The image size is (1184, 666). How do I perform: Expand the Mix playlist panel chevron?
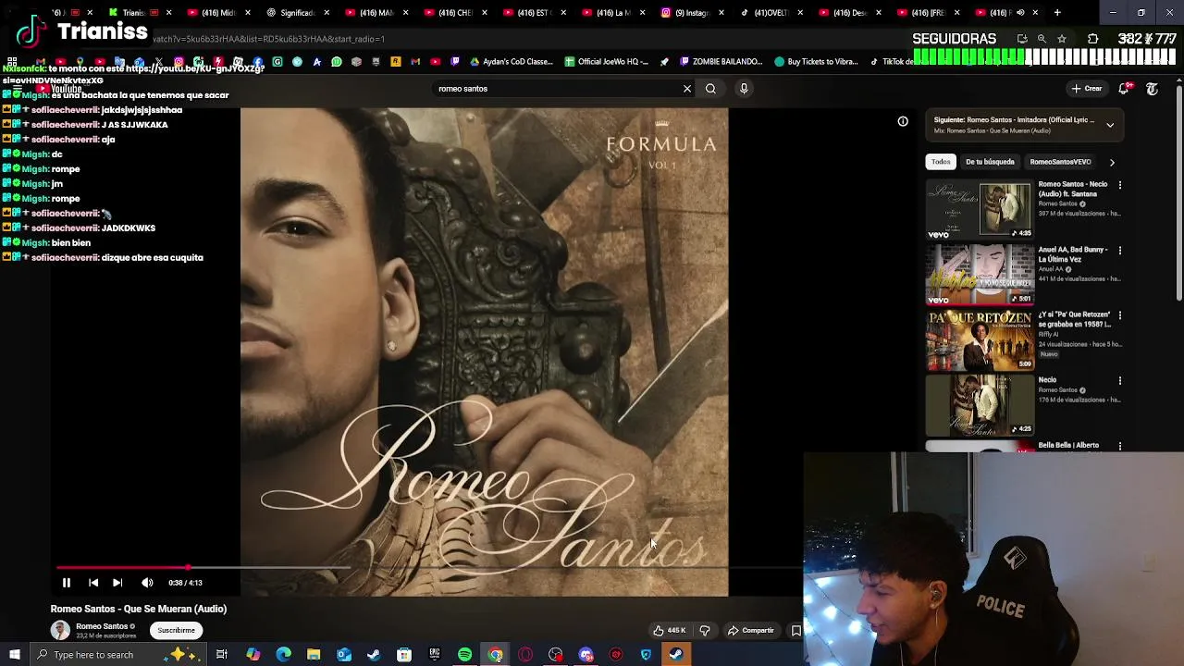pyautogui.click(x=1110, y=125)
